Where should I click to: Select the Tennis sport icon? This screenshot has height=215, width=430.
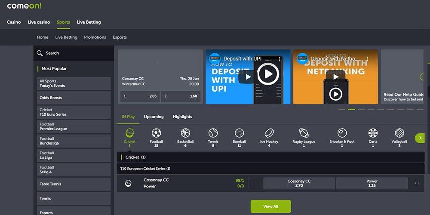pos(213,133)
